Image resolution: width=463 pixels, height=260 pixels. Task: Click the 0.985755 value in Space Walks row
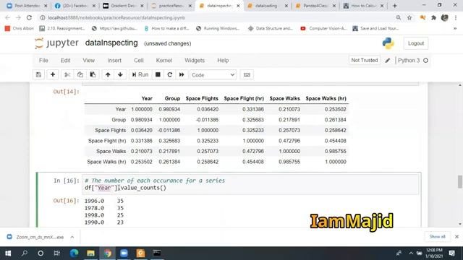tap(336, 151)
